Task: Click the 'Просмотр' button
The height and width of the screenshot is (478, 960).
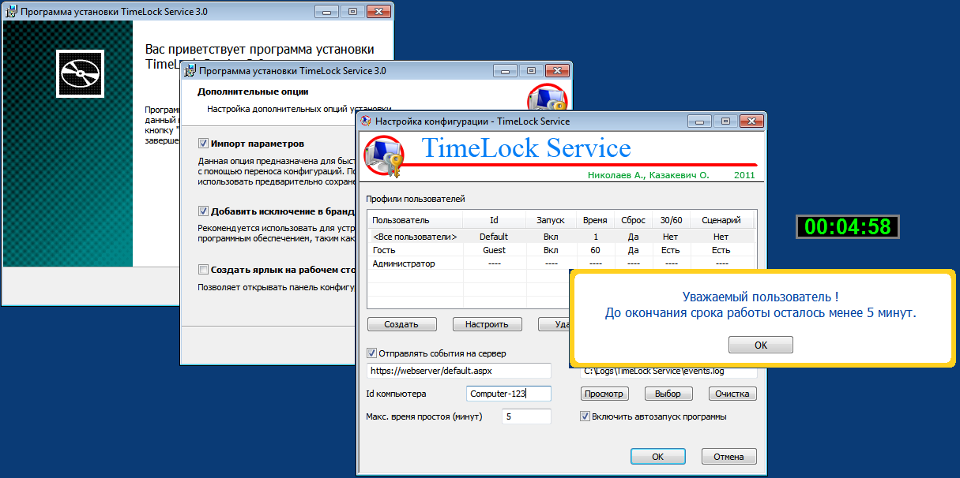Action: (604, 394)
